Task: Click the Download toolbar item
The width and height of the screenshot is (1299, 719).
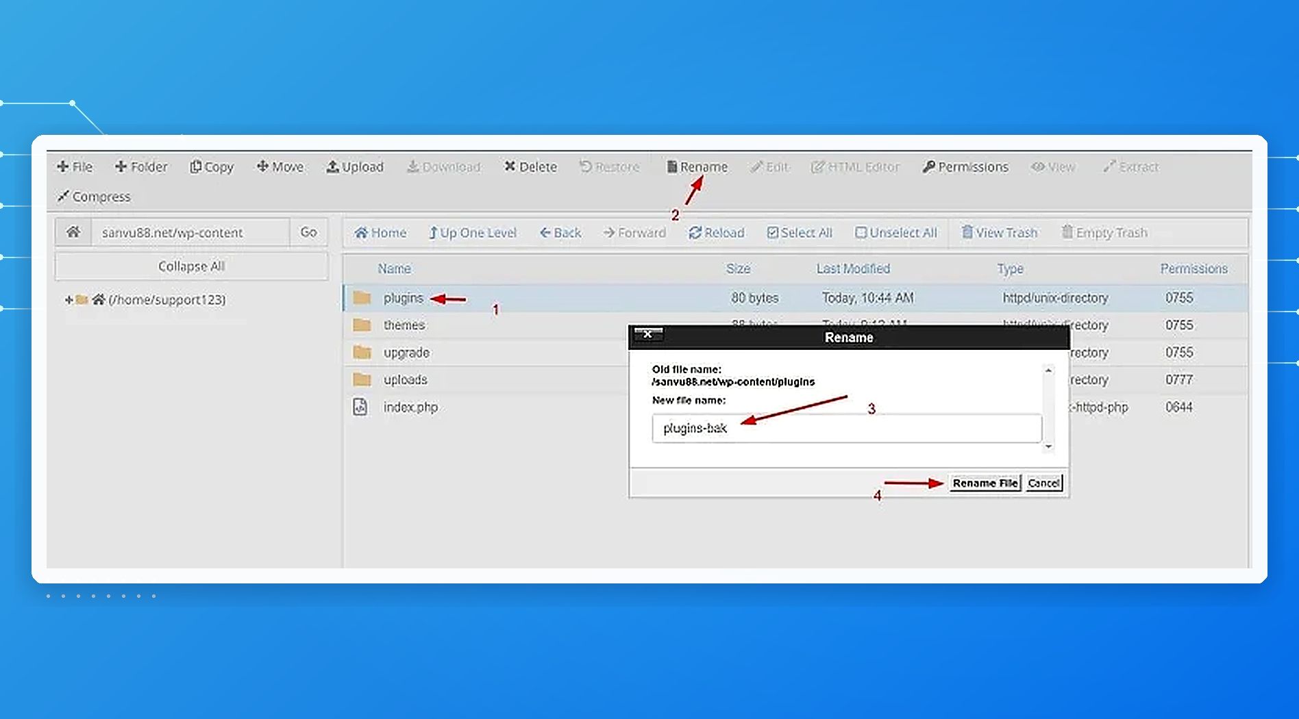Action: 444,166
